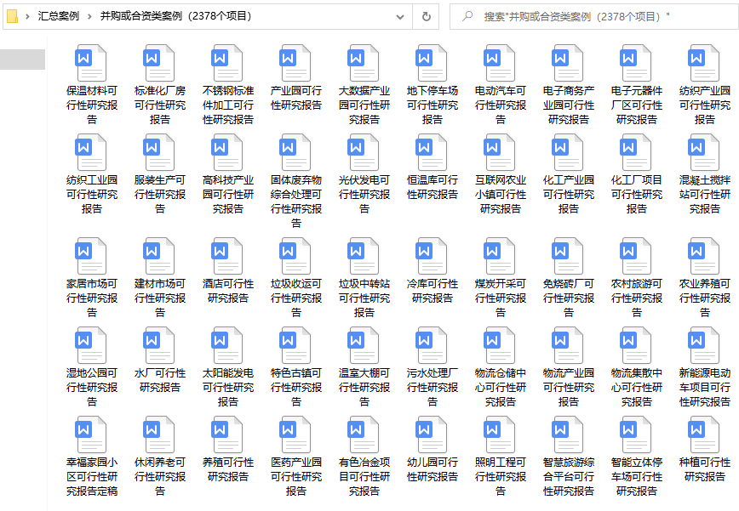739x511 pixels.
Task: Expand the chevron after 汇总案例 in breadcrumb
Action: [89, 16]
